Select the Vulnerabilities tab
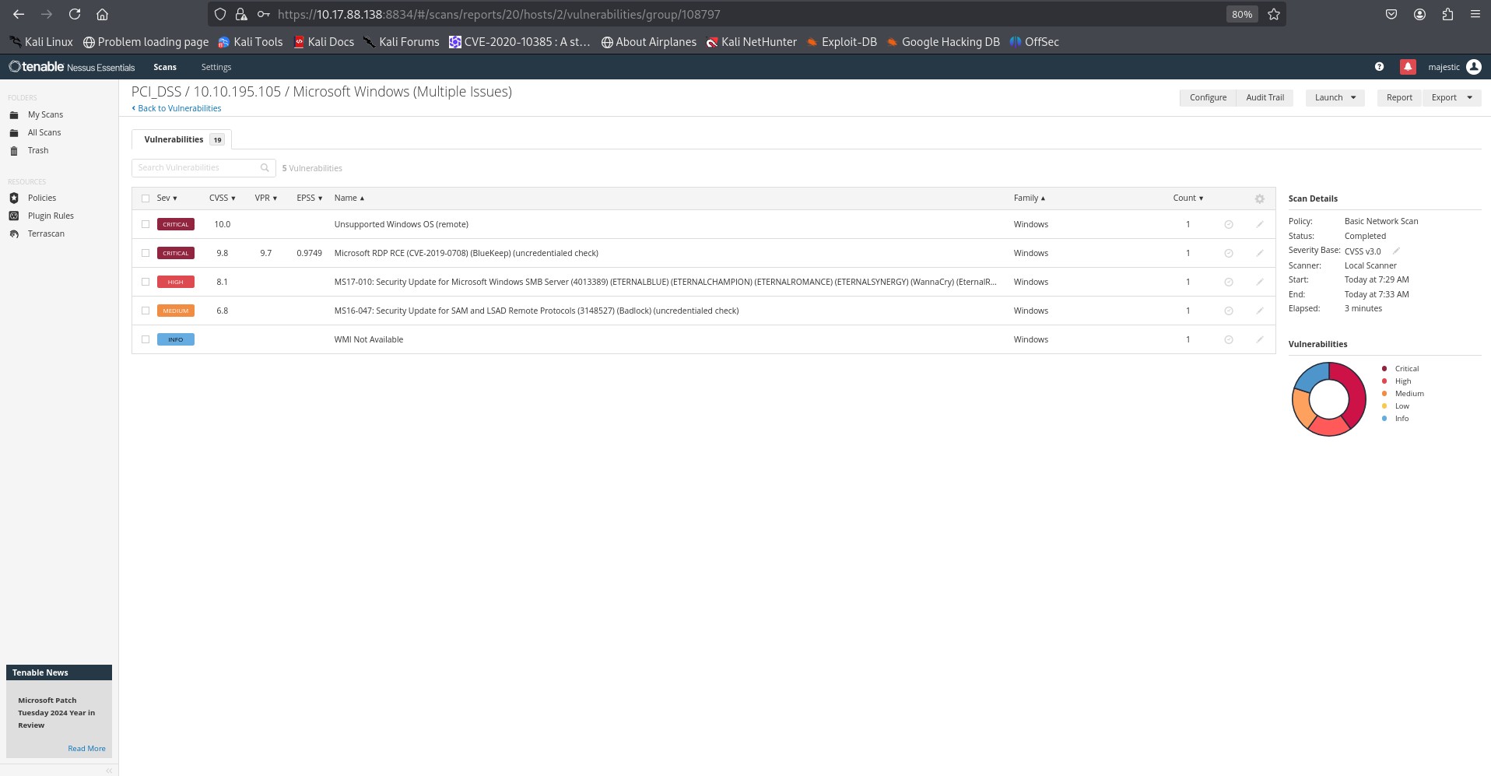The height and width of the screenshot is (776, 1491). click(x=182, y=139)
